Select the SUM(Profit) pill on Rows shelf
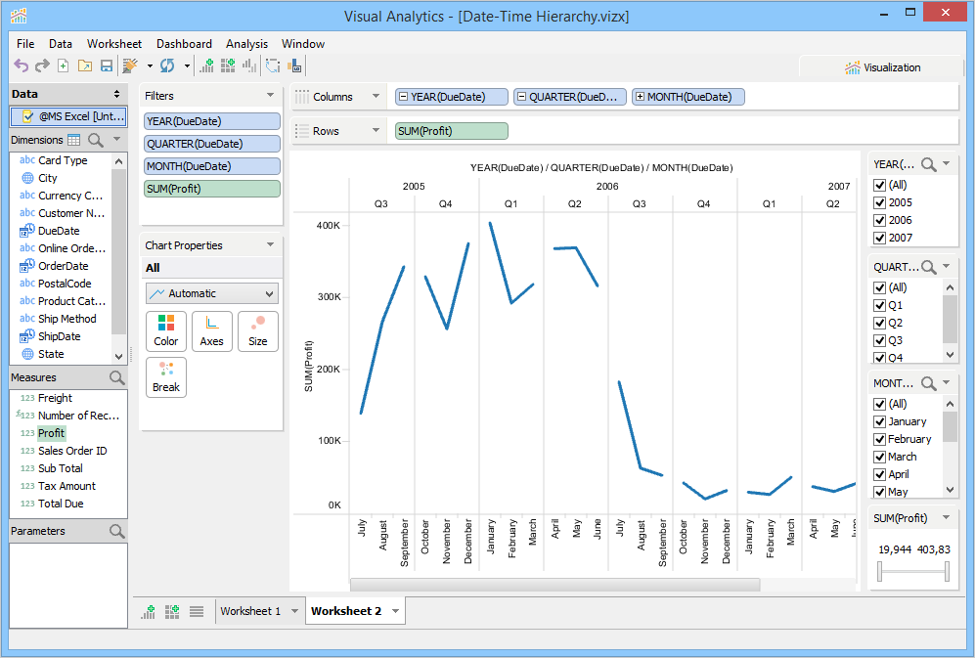 452,131
